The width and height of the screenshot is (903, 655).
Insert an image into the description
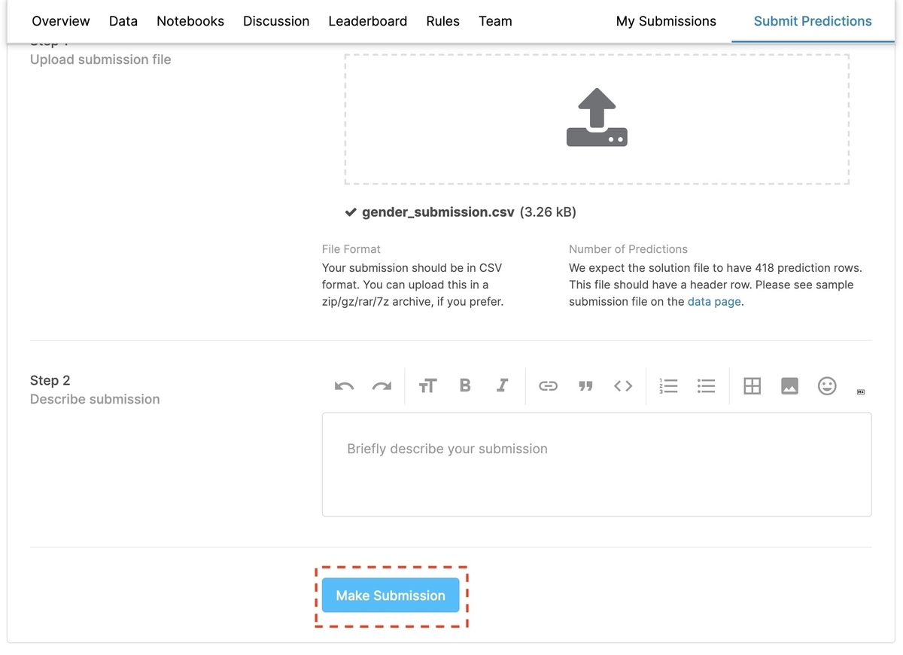click(x=789, y=386)
